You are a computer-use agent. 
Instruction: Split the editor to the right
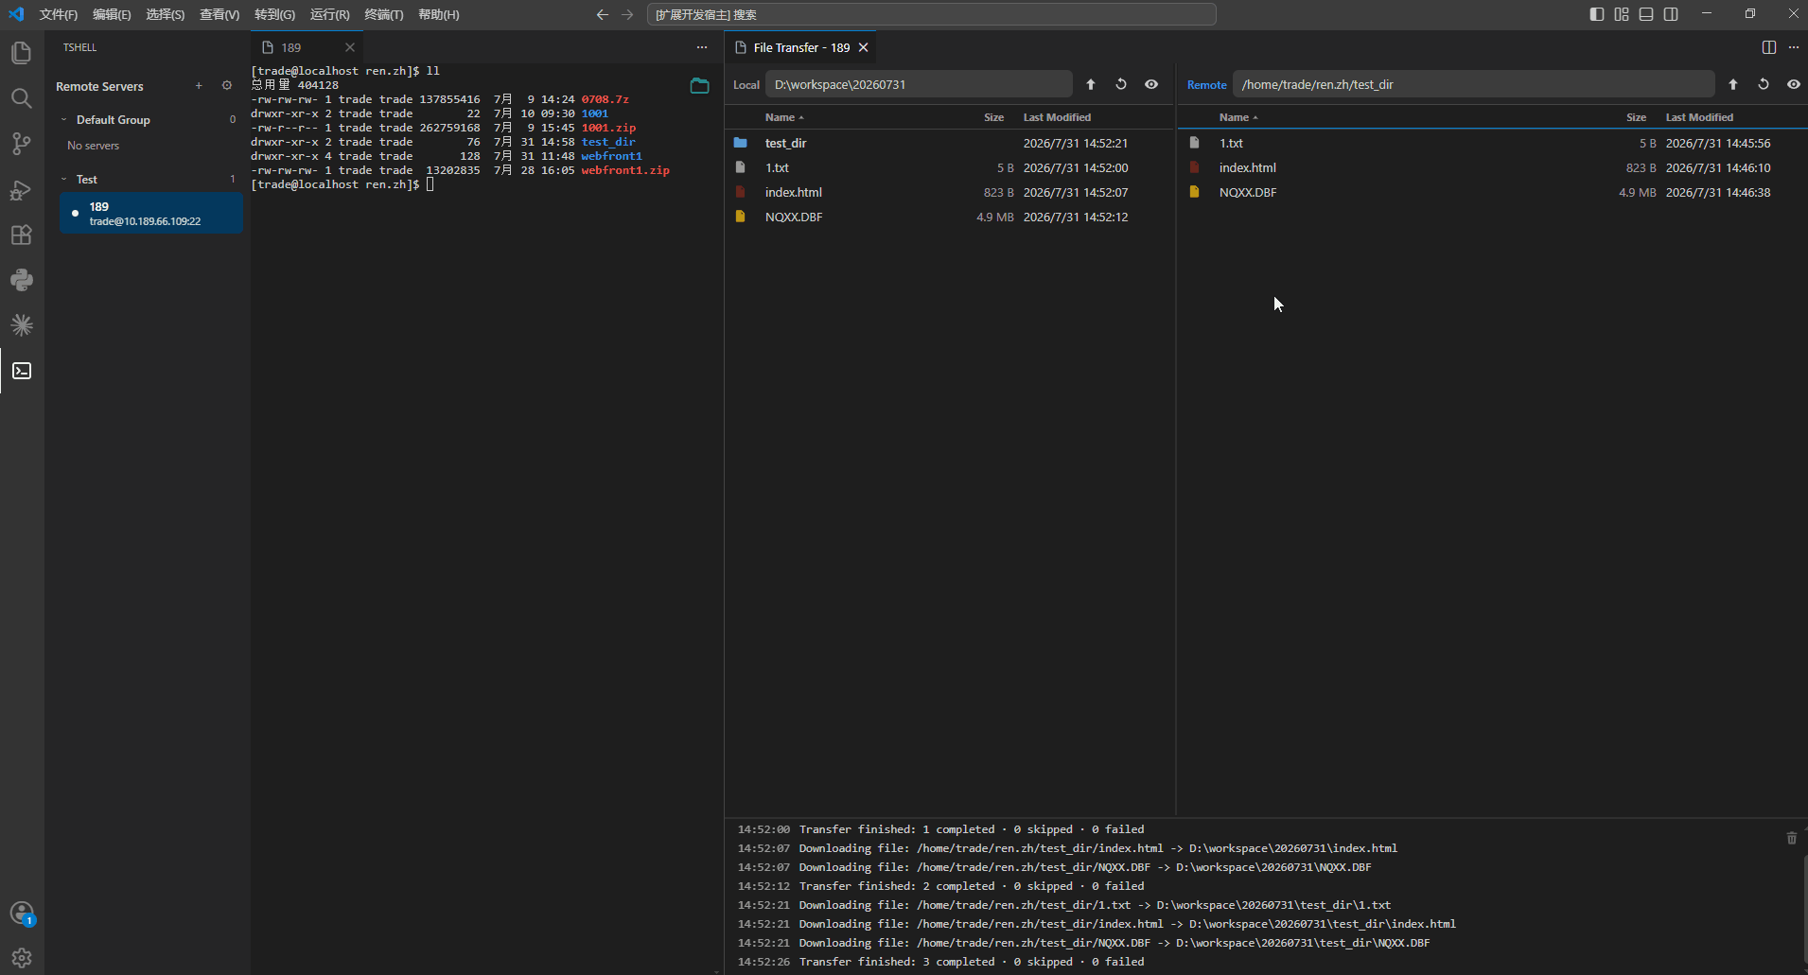click(1769, 47)
